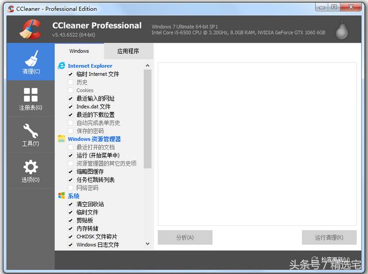Open the 选项 options gear section
Image resolution: width=368 pixels, height=274 pixels.
(30, 171)
